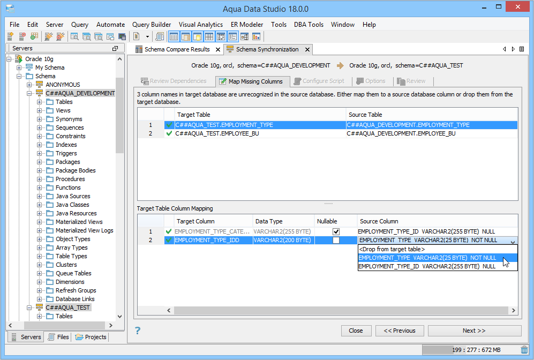The image size is (534, 360).
Task: Choose Drop from target table option
Action: [x=438, y=249]
